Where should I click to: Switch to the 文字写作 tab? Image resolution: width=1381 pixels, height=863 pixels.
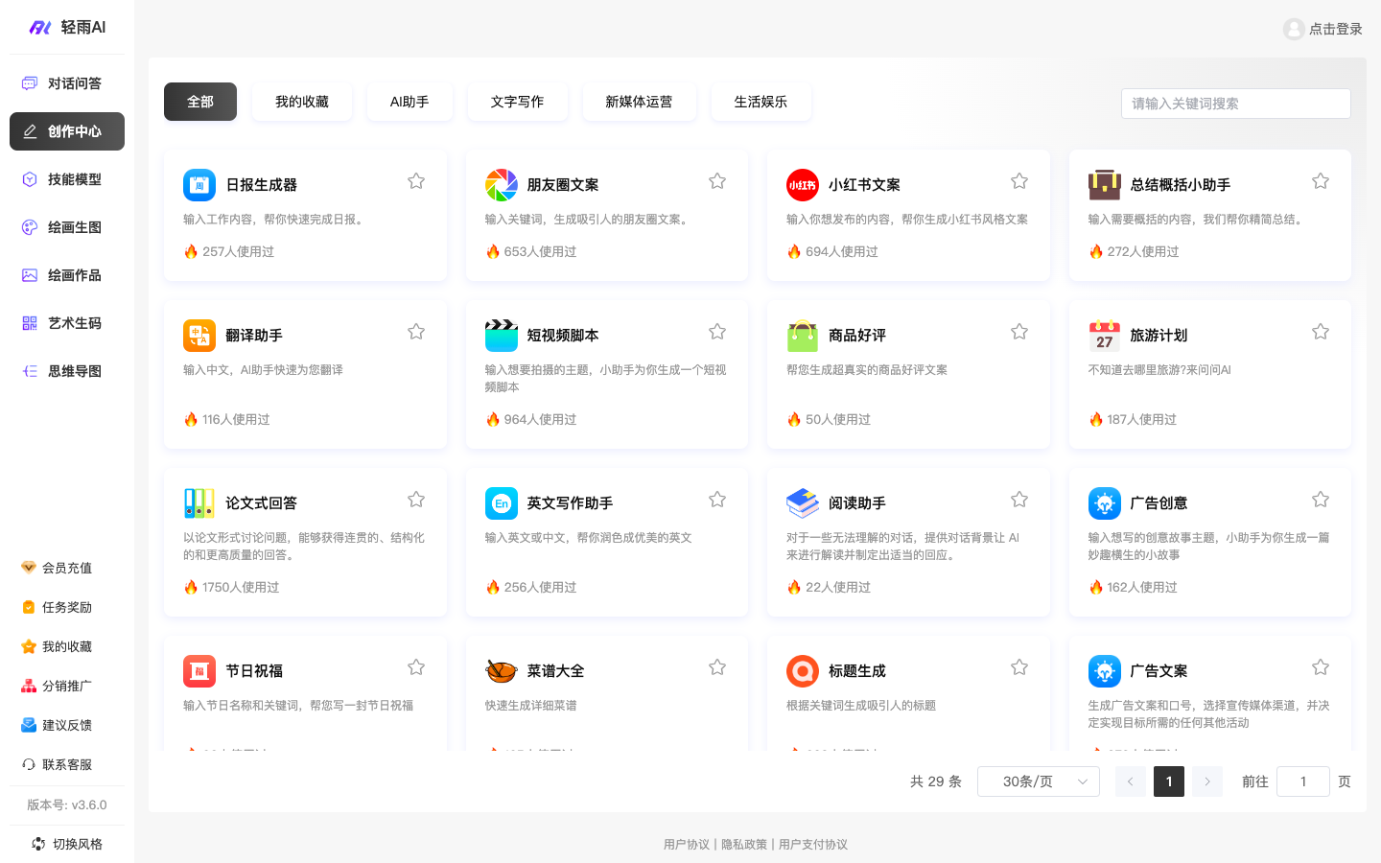[518, 102]
